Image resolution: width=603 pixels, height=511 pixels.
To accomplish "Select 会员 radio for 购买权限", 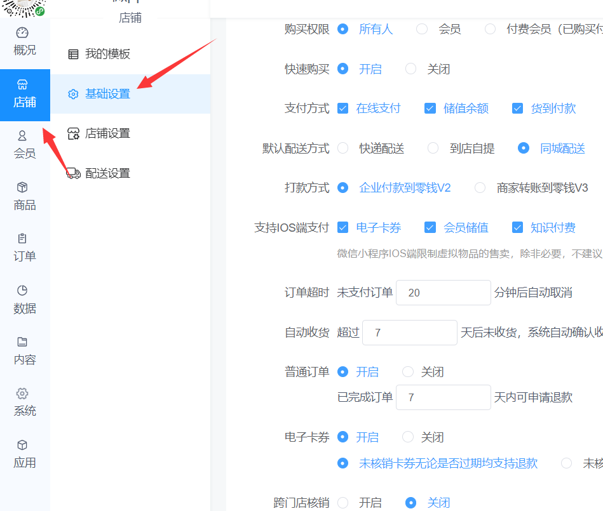I will click(422, 29).
